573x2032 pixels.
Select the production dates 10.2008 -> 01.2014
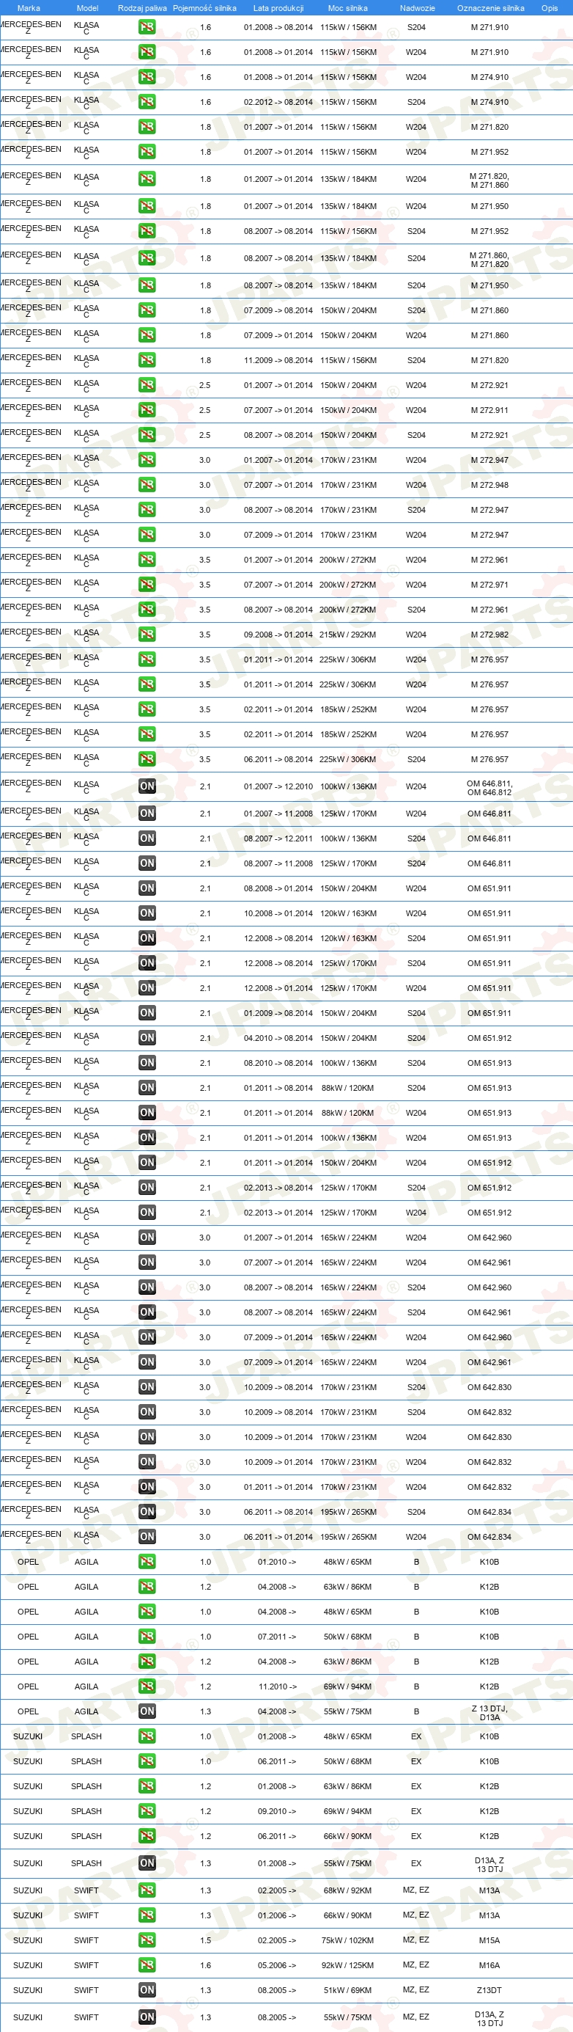[x=278, y=913]
